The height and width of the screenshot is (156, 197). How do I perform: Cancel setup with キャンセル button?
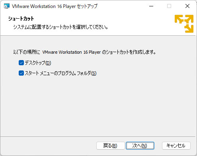pos(176,146)
